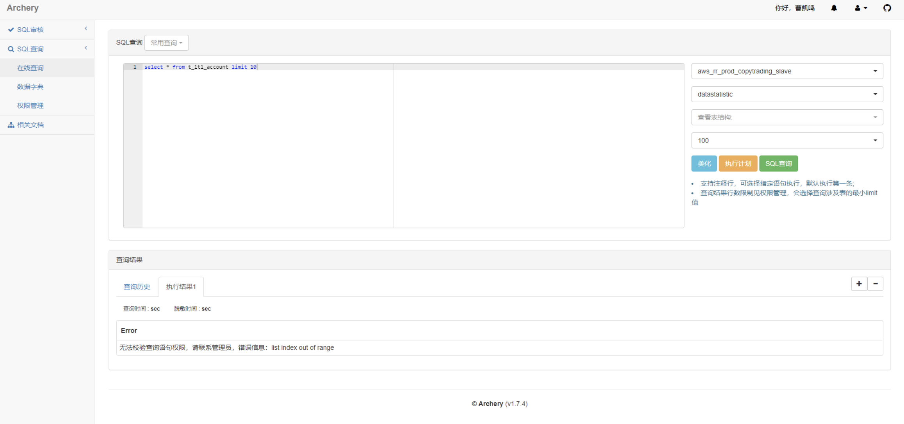Select the SQL审核 checkmark icon in sidebar
Viewport: 904px width, 424px height.
pos(11,29)
